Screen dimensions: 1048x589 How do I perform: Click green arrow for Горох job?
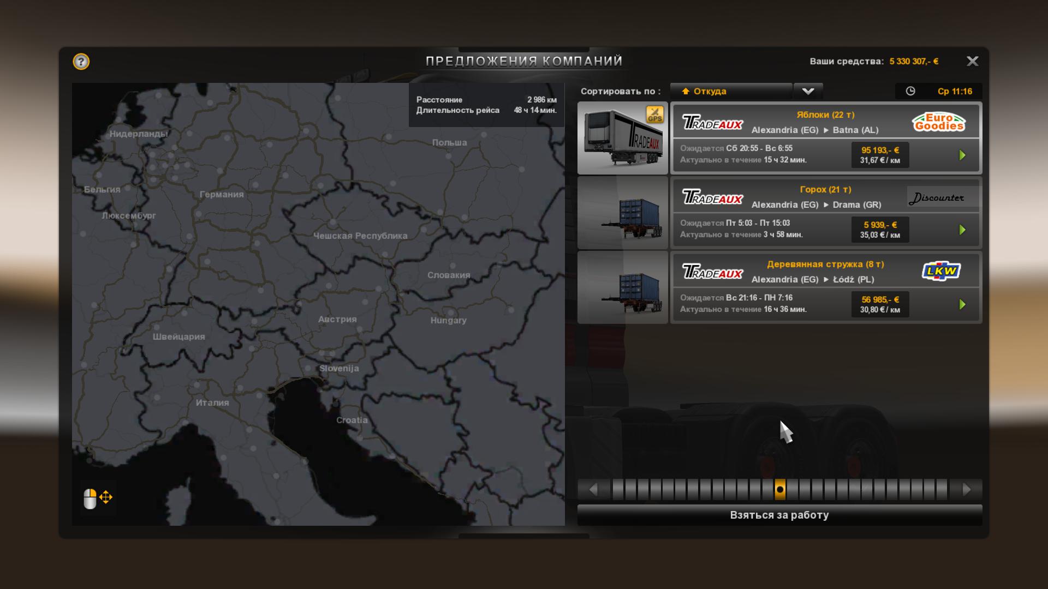coord(962,230)
